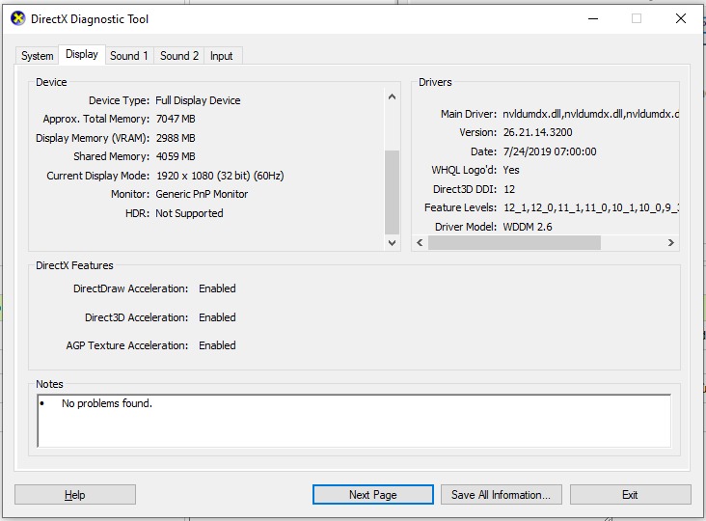This screenshot has width=706, height=521.
Task: Click the 'Current Display Mode:' label
Action: pyautogui.click(x=97, y=176)
